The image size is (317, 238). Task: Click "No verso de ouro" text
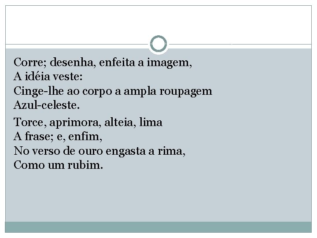tap(51, 151)
